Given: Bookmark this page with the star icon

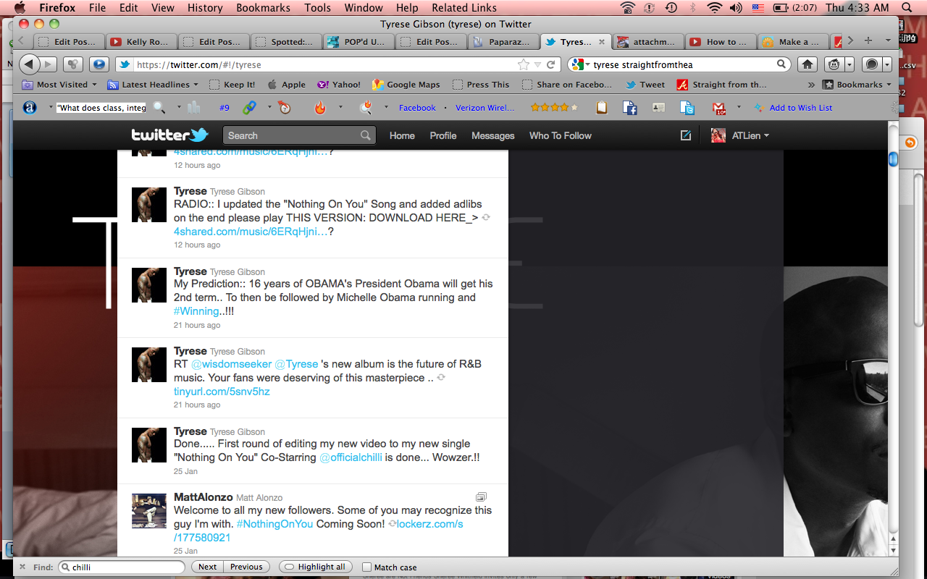Looking at the screenshot, I should [523, 64].
